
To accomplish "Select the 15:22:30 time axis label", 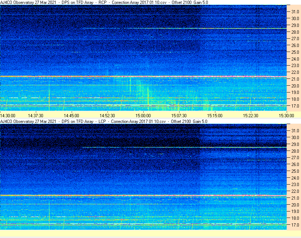I will point(250,116).
